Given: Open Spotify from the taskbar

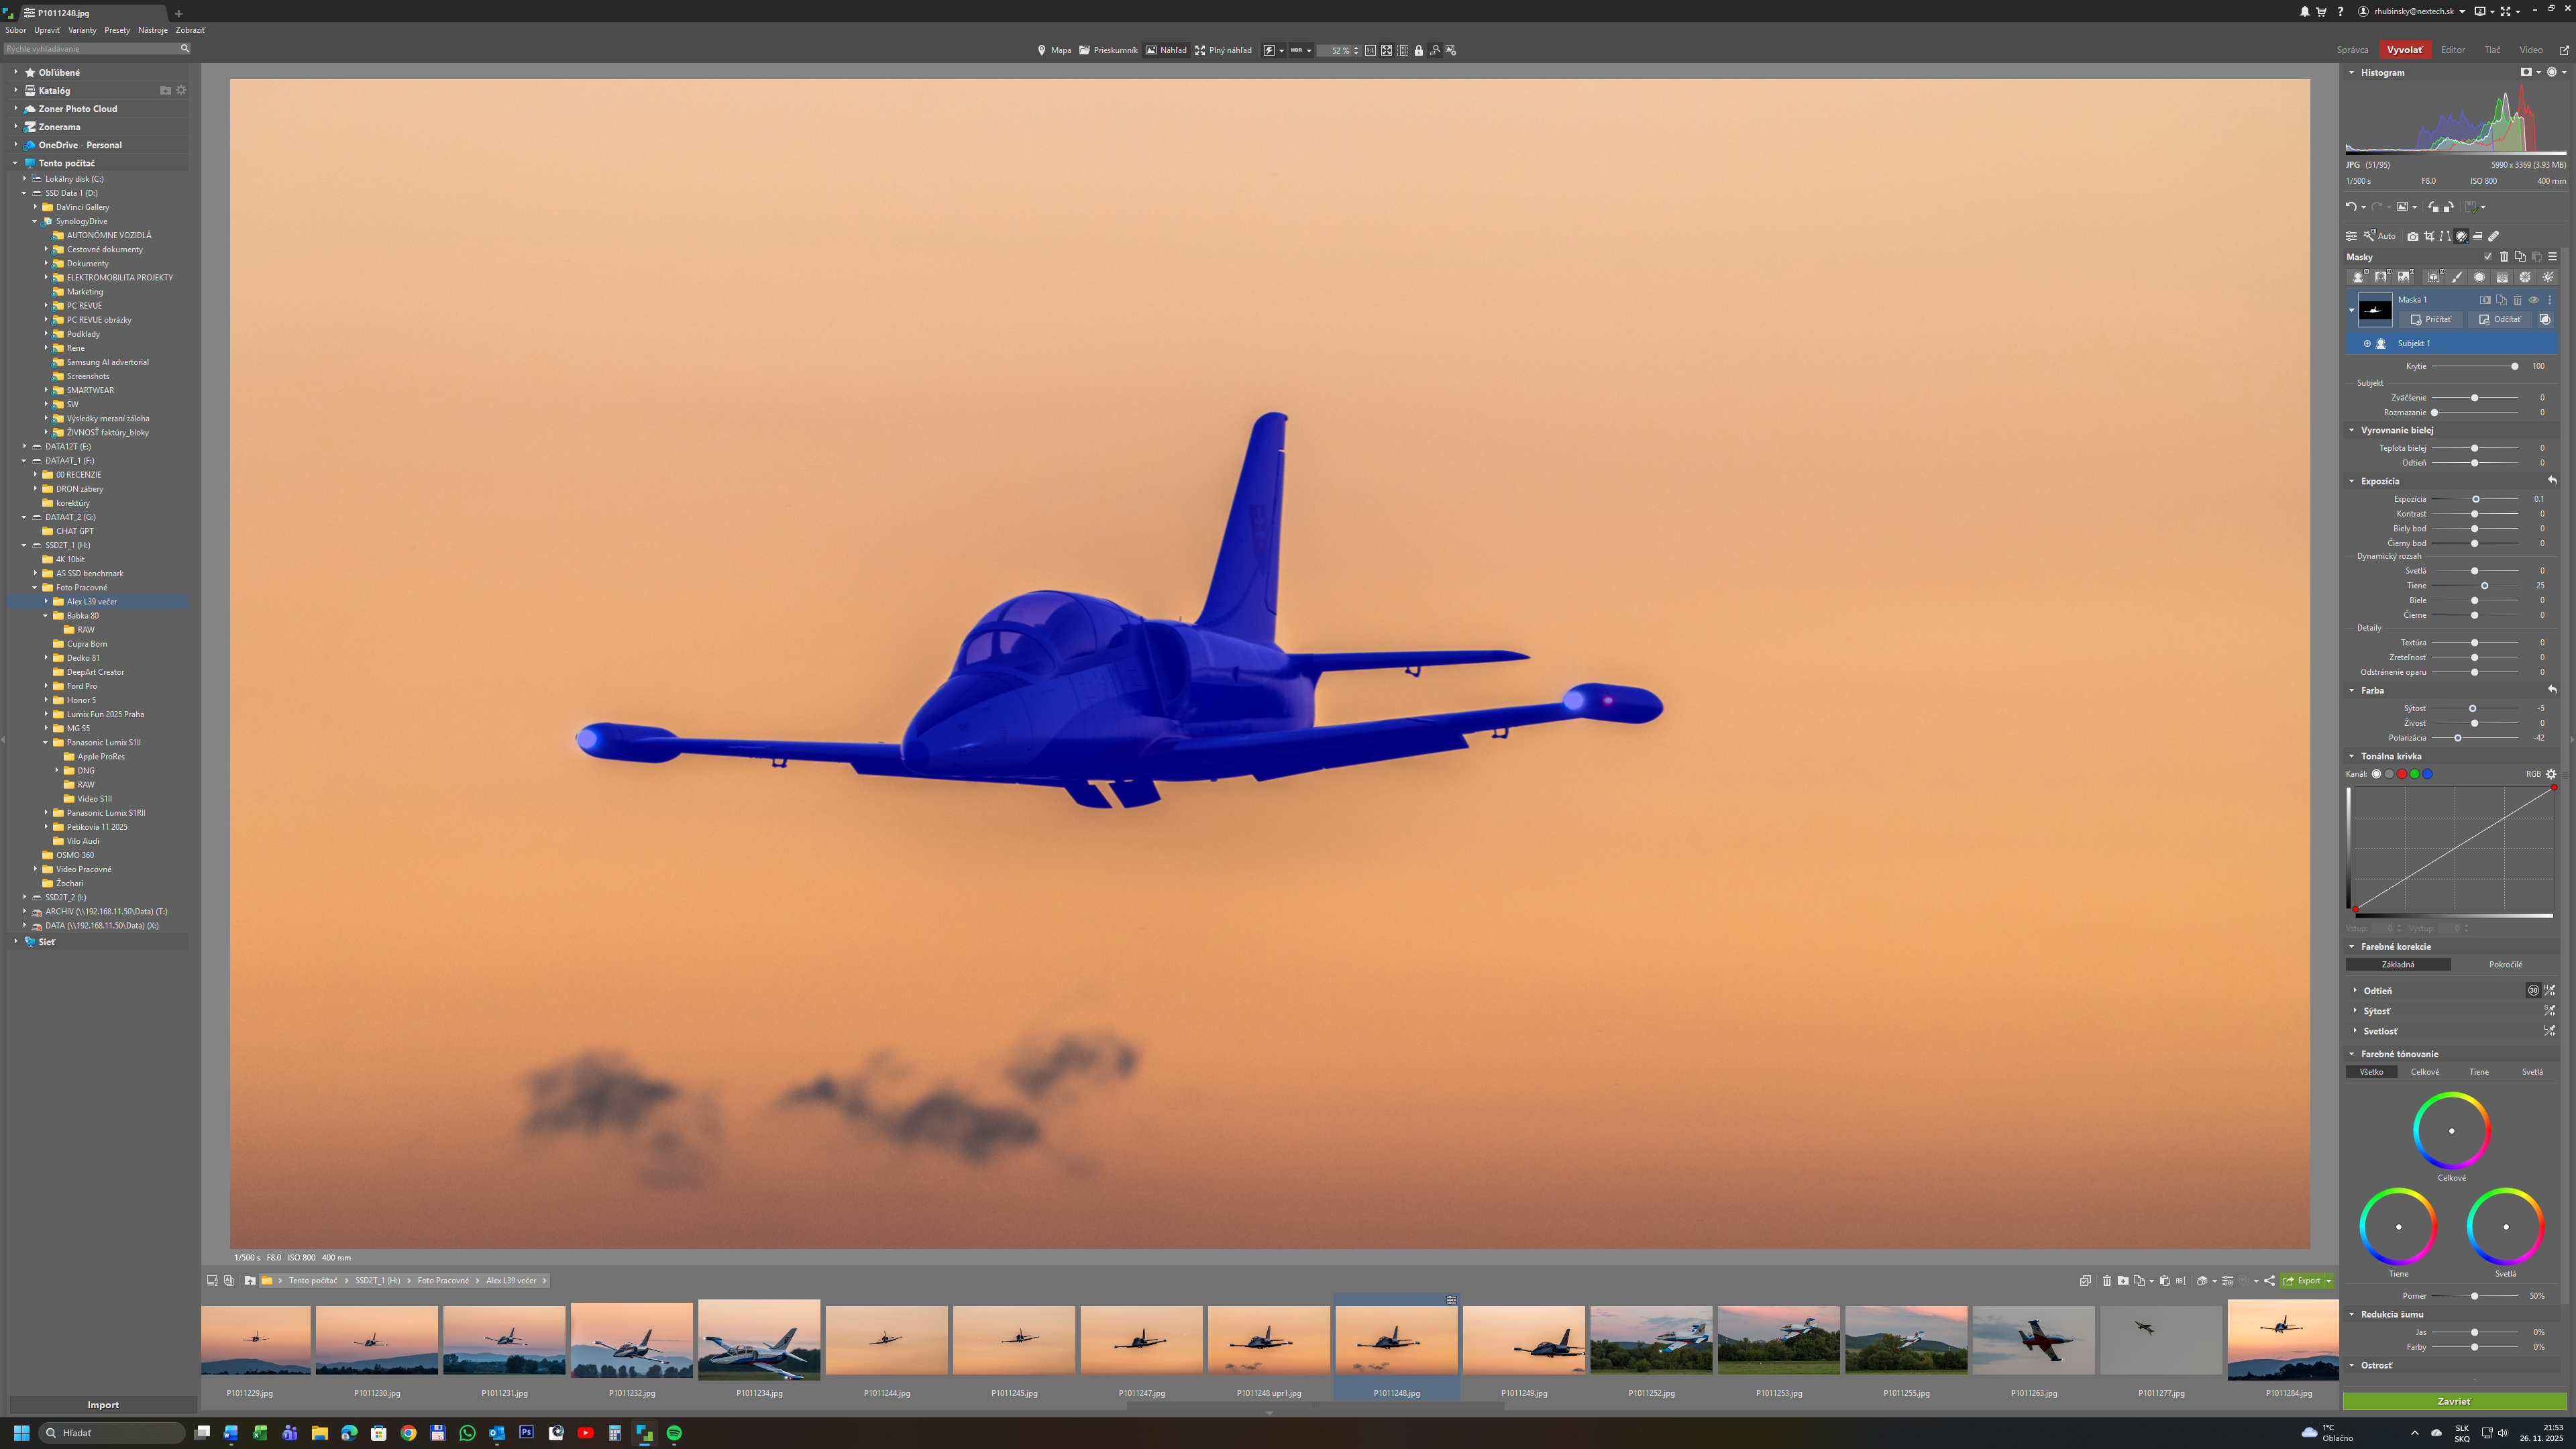Looking at the screenshot, I should pyautogui.click(x=674, y=1433).
